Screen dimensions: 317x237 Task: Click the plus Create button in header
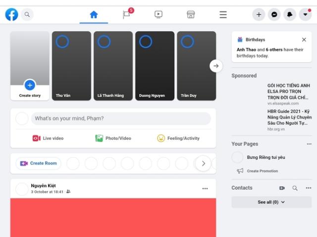click(259, 14)
